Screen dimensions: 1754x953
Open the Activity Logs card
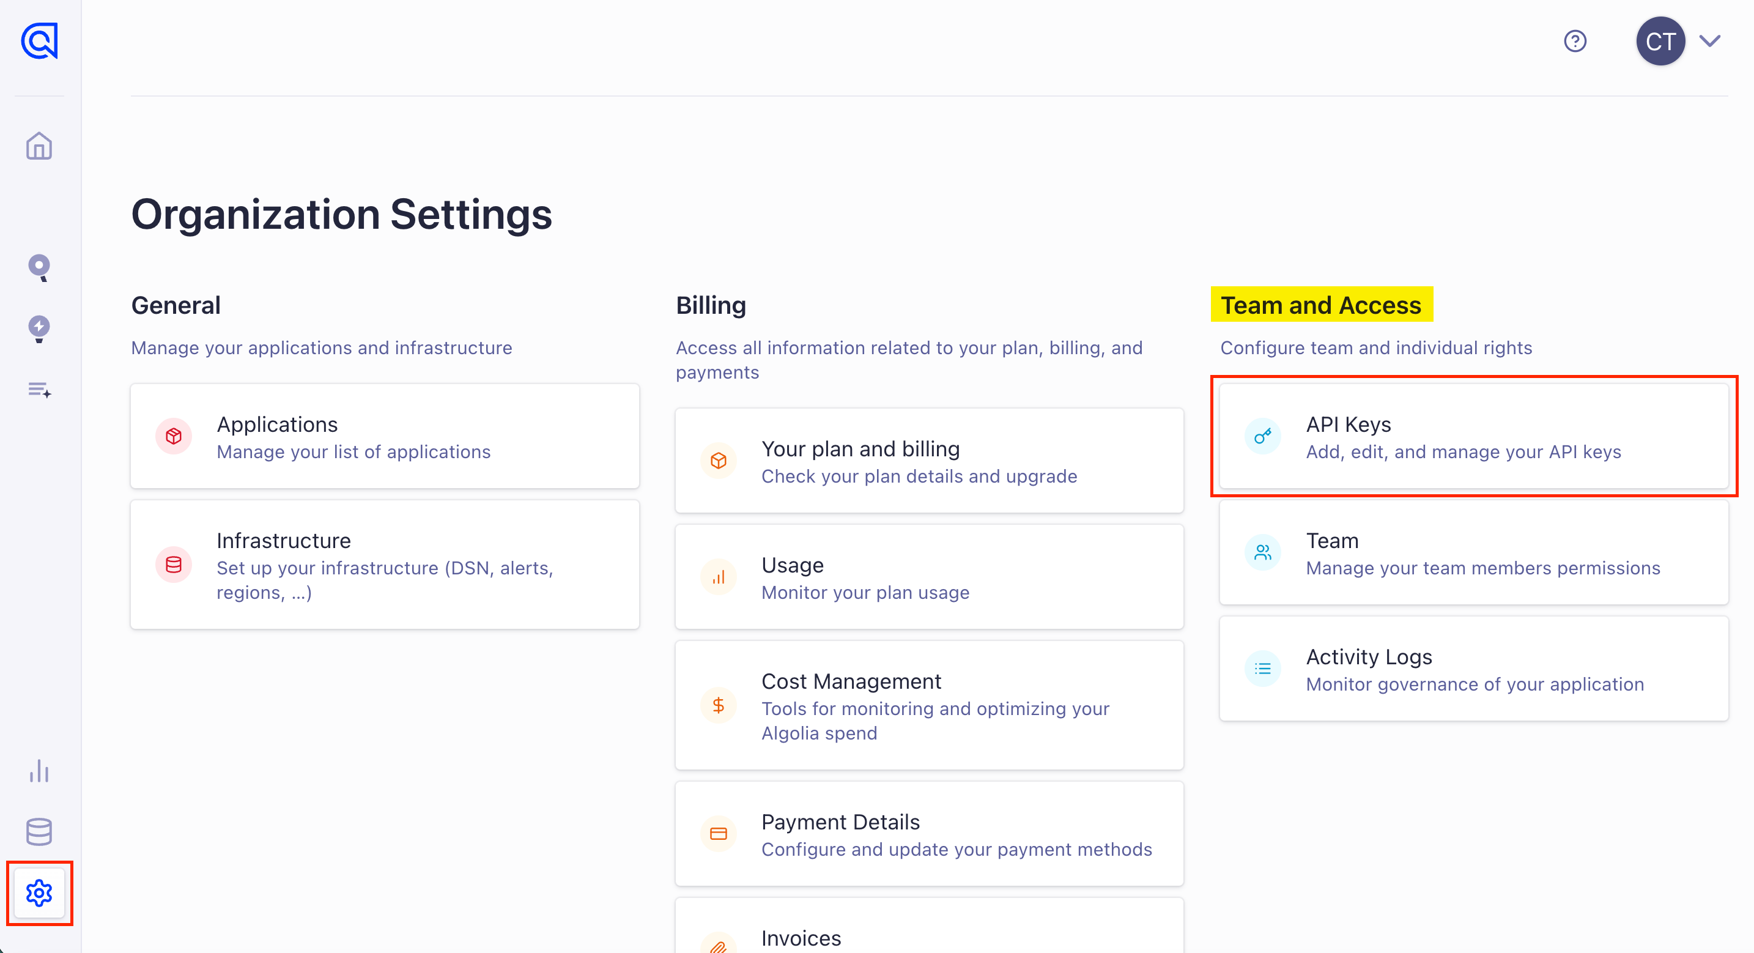1473,669
